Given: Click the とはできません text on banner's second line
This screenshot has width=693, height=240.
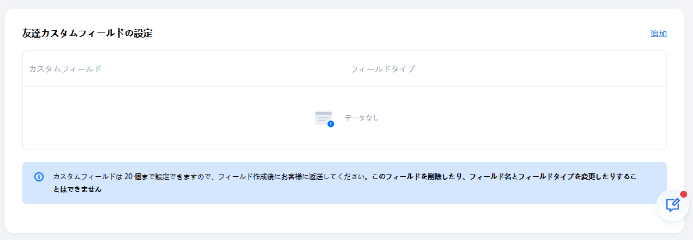Looking at the screenshot, I should pyautogui.click(x=77, y=190).
